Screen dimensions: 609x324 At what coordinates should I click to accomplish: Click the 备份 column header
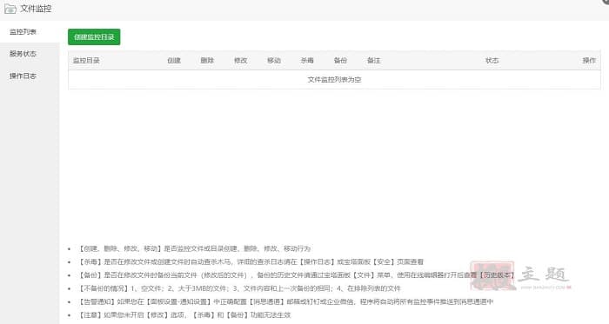[x=341, y=61]
